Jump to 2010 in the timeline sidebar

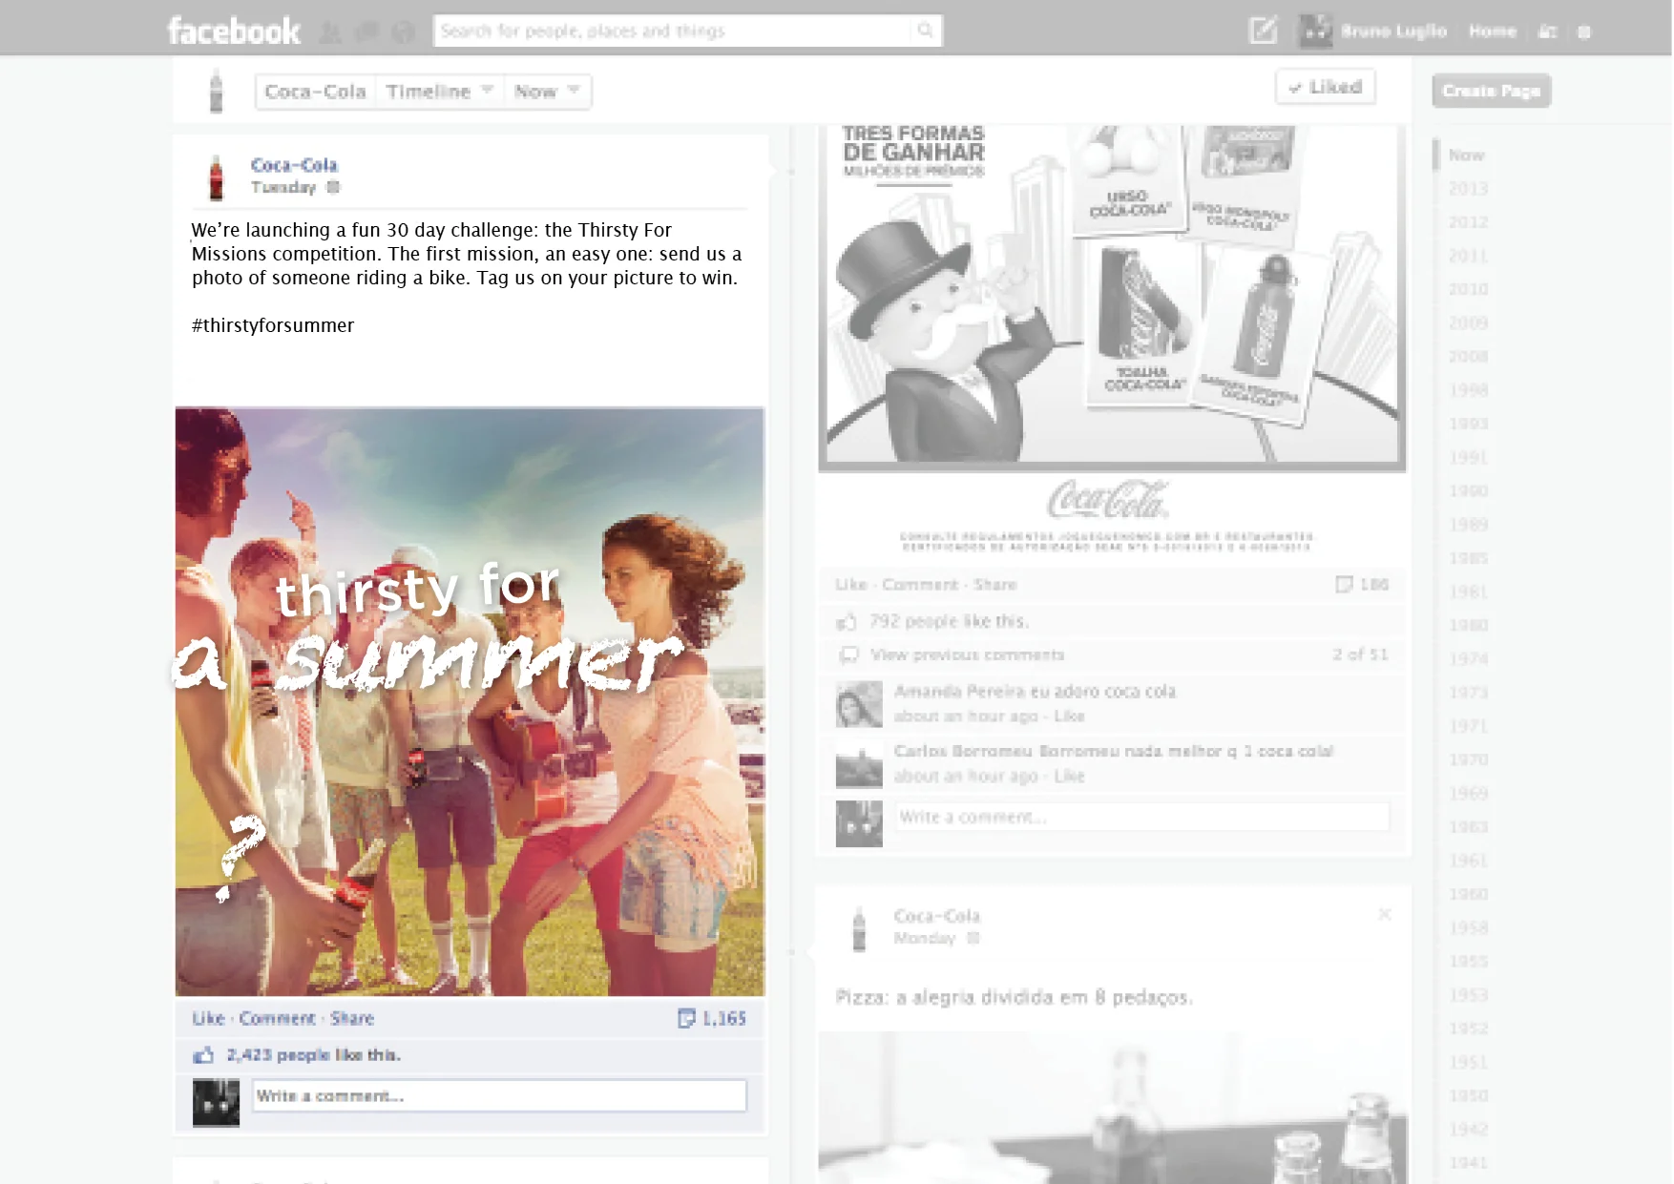(1468, 289)
